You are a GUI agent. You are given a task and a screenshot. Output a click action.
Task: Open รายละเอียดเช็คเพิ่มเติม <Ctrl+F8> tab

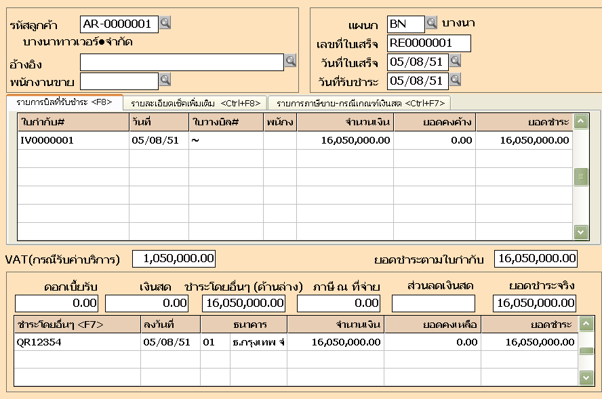click(x=195, y=103)
